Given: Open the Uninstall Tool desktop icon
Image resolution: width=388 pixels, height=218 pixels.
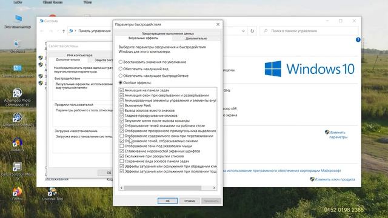Looking at the screenshot, I should pos(53,194).
